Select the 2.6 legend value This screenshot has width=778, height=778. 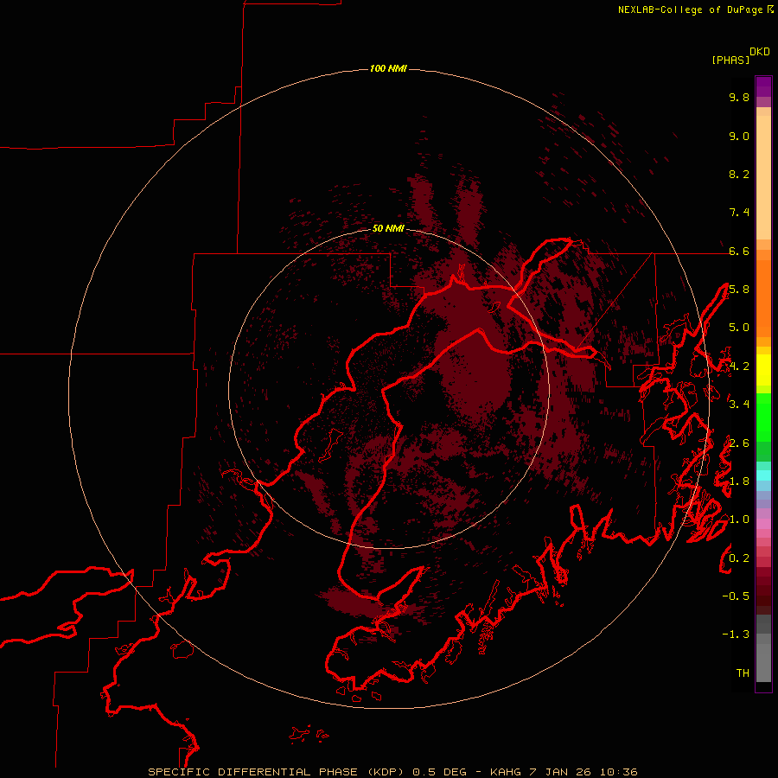tap(739, 443)
